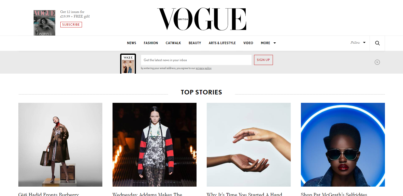Open the privacy policy link
This screenshot has height=196, width=403.
(204, 68)
